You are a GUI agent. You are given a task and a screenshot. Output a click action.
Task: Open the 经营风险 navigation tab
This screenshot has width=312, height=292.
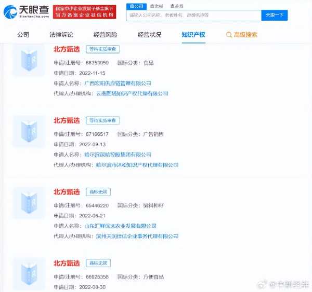click(105, 35)
